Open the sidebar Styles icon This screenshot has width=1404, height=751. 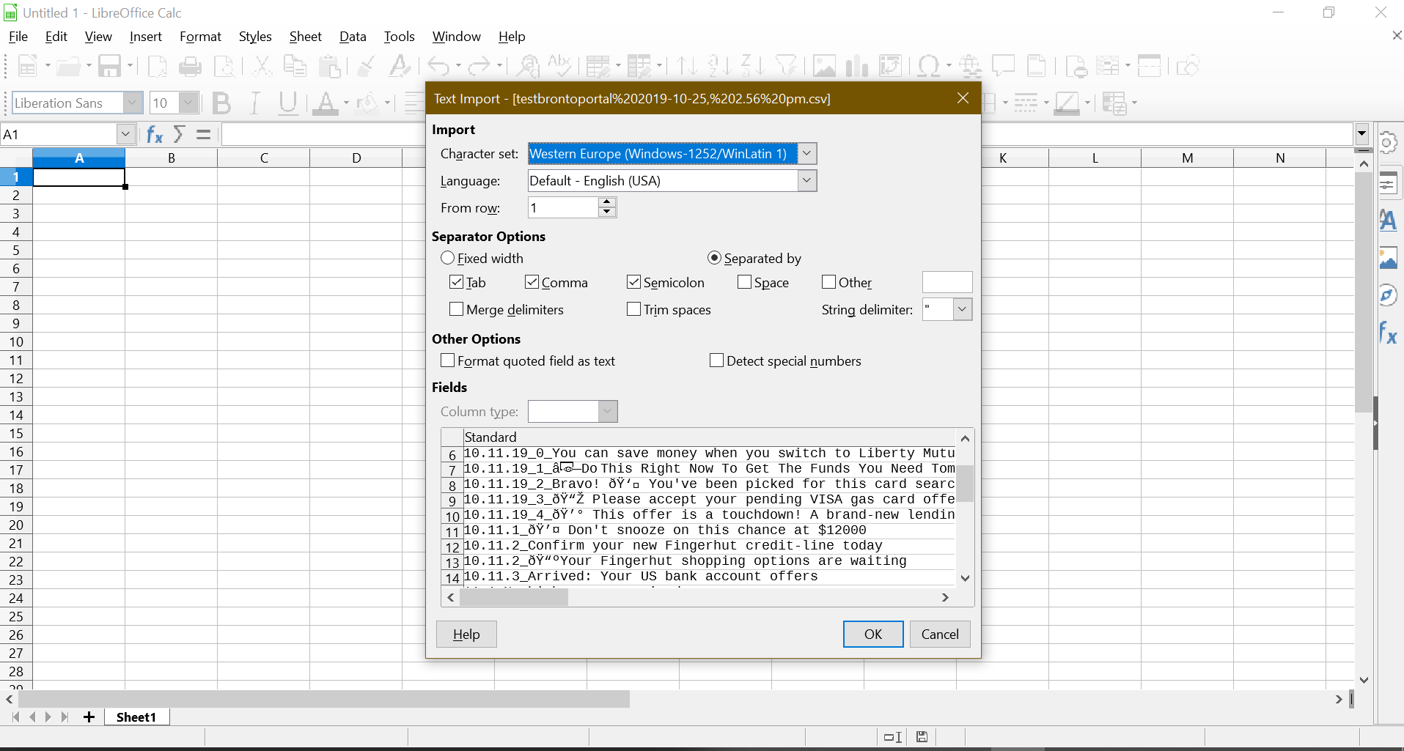1388,221
